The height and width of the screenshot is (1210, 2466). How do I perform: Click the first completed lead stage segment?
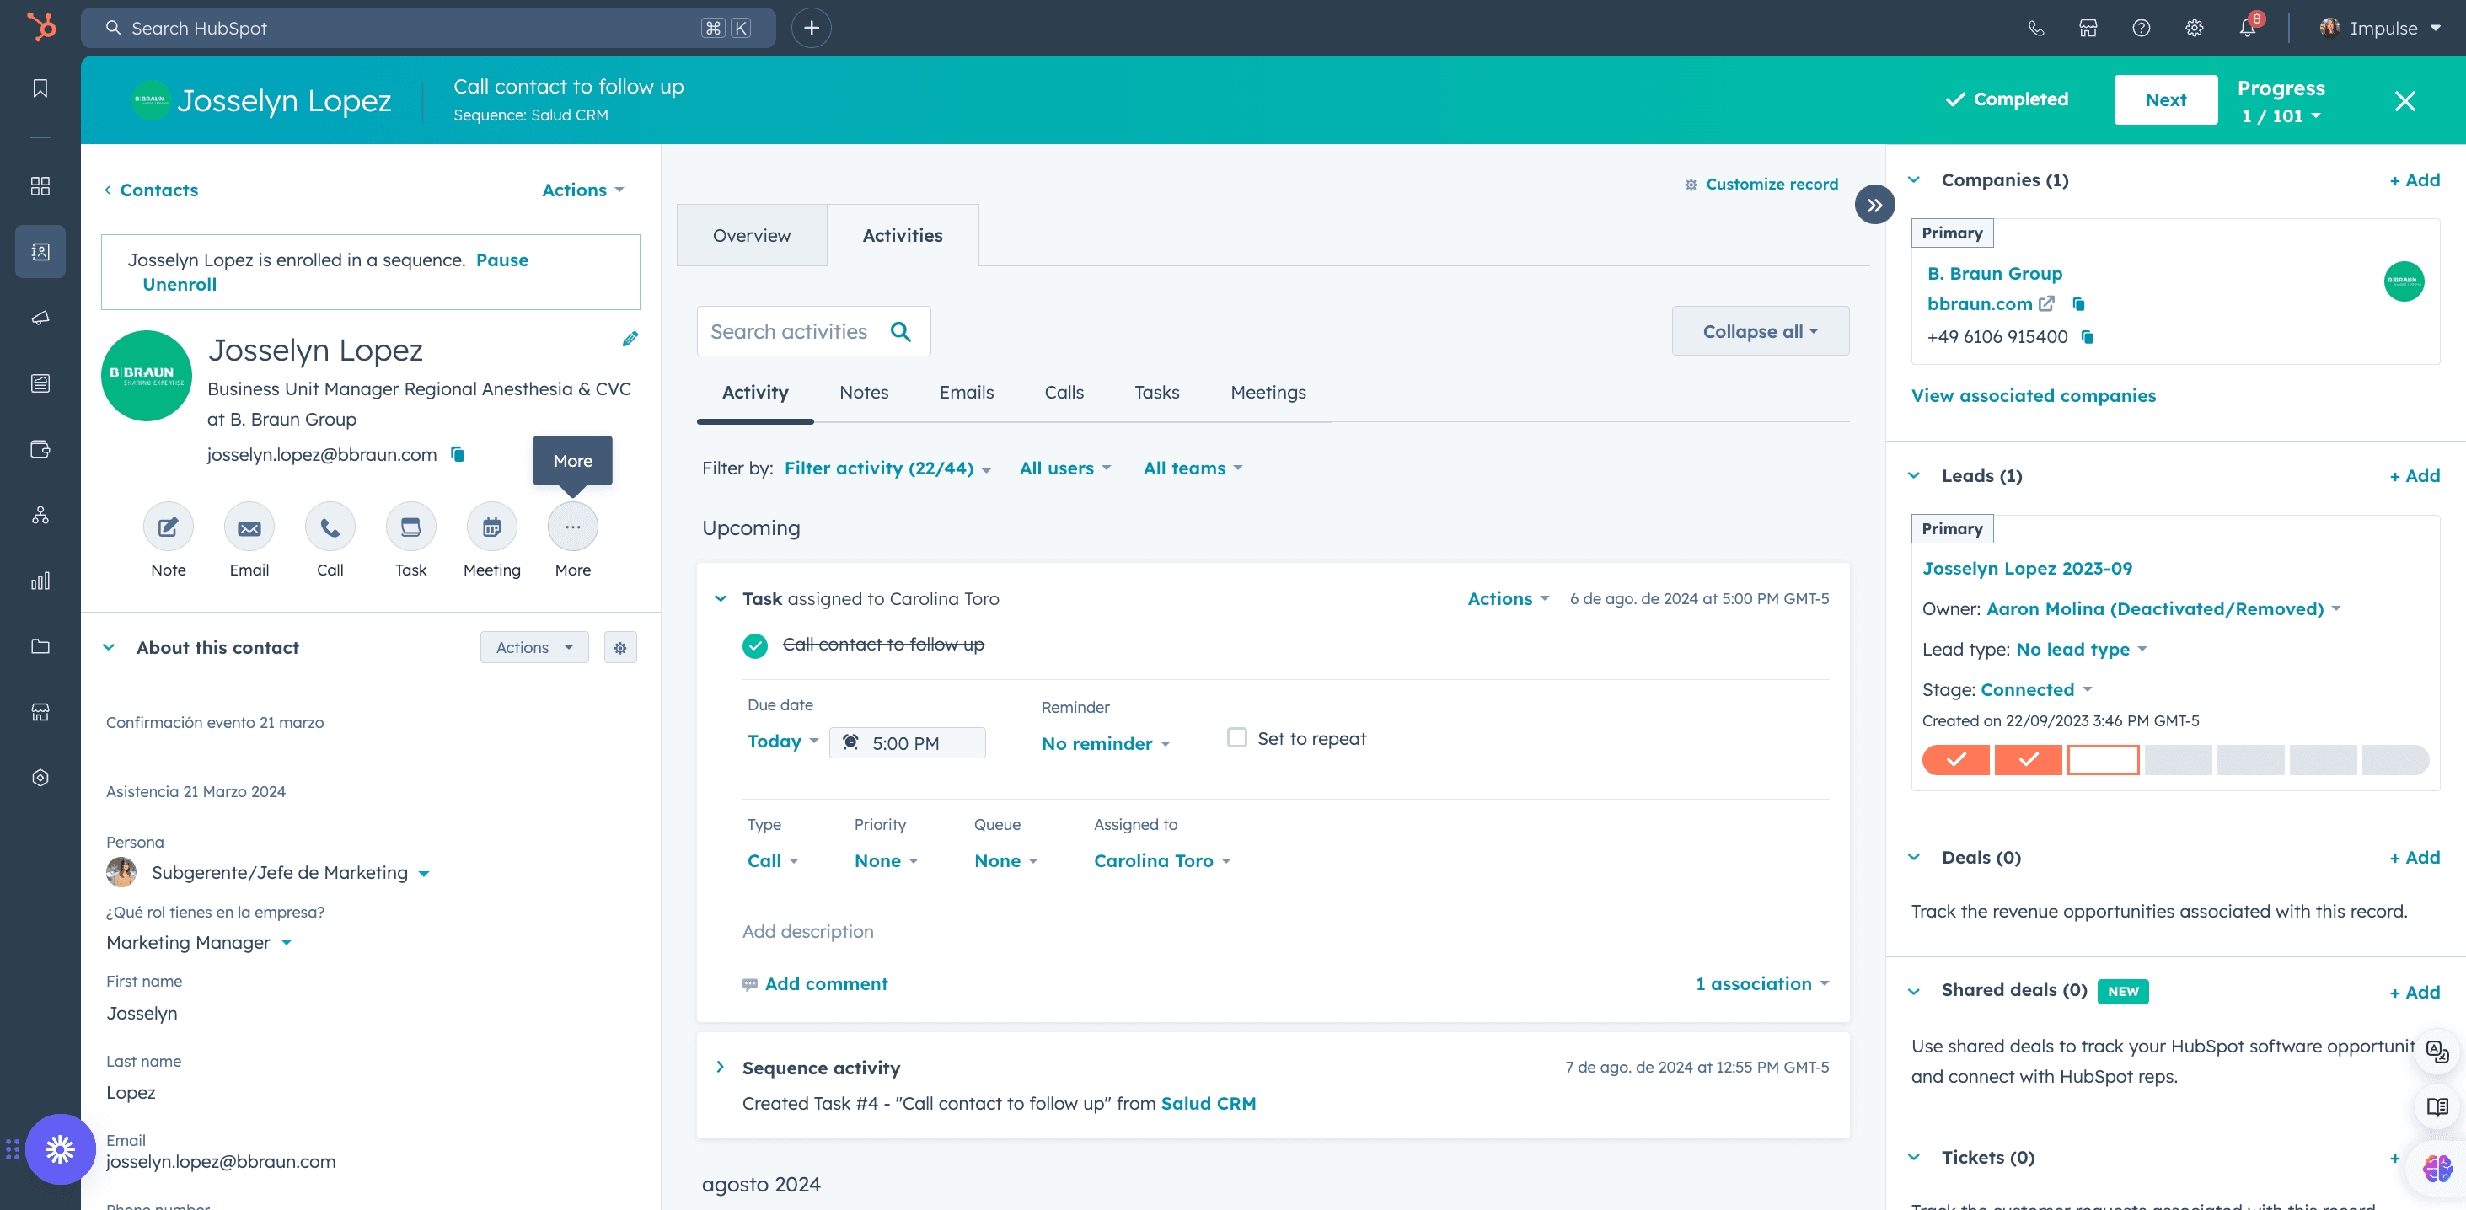click(x=1954, y=760)
